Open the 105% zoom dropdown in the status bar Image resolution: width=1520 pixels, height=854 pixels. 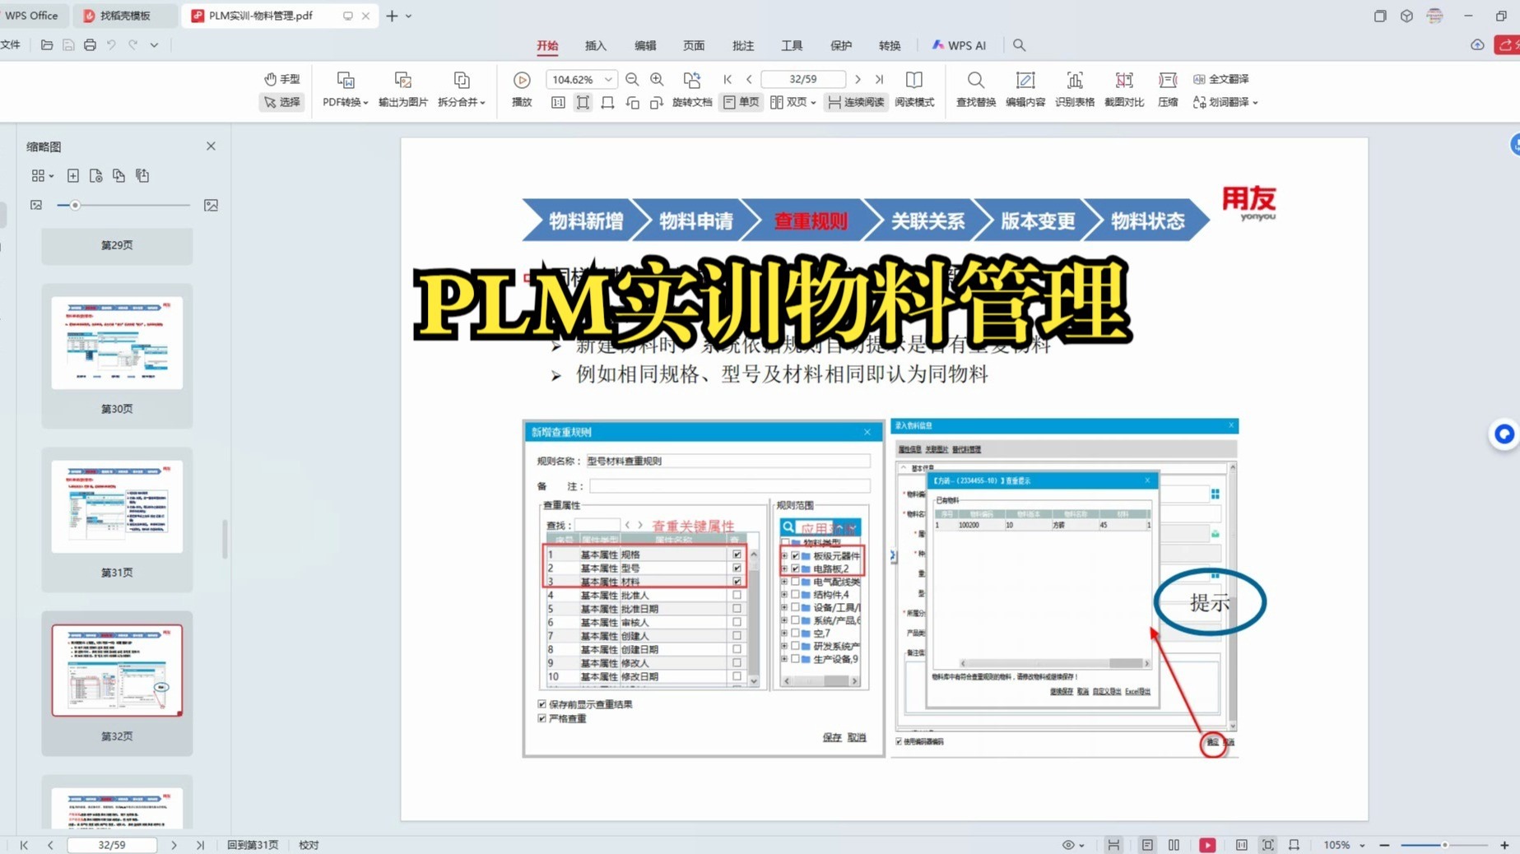pyautogui.click(x=1363, y=845)
